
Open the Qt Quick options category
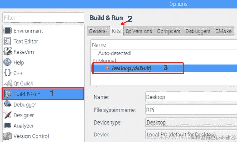click(x=23, y=83)
